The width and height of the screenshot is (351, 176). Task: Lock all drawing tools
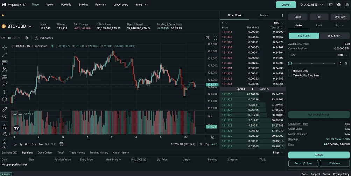(x=5, y=142)
